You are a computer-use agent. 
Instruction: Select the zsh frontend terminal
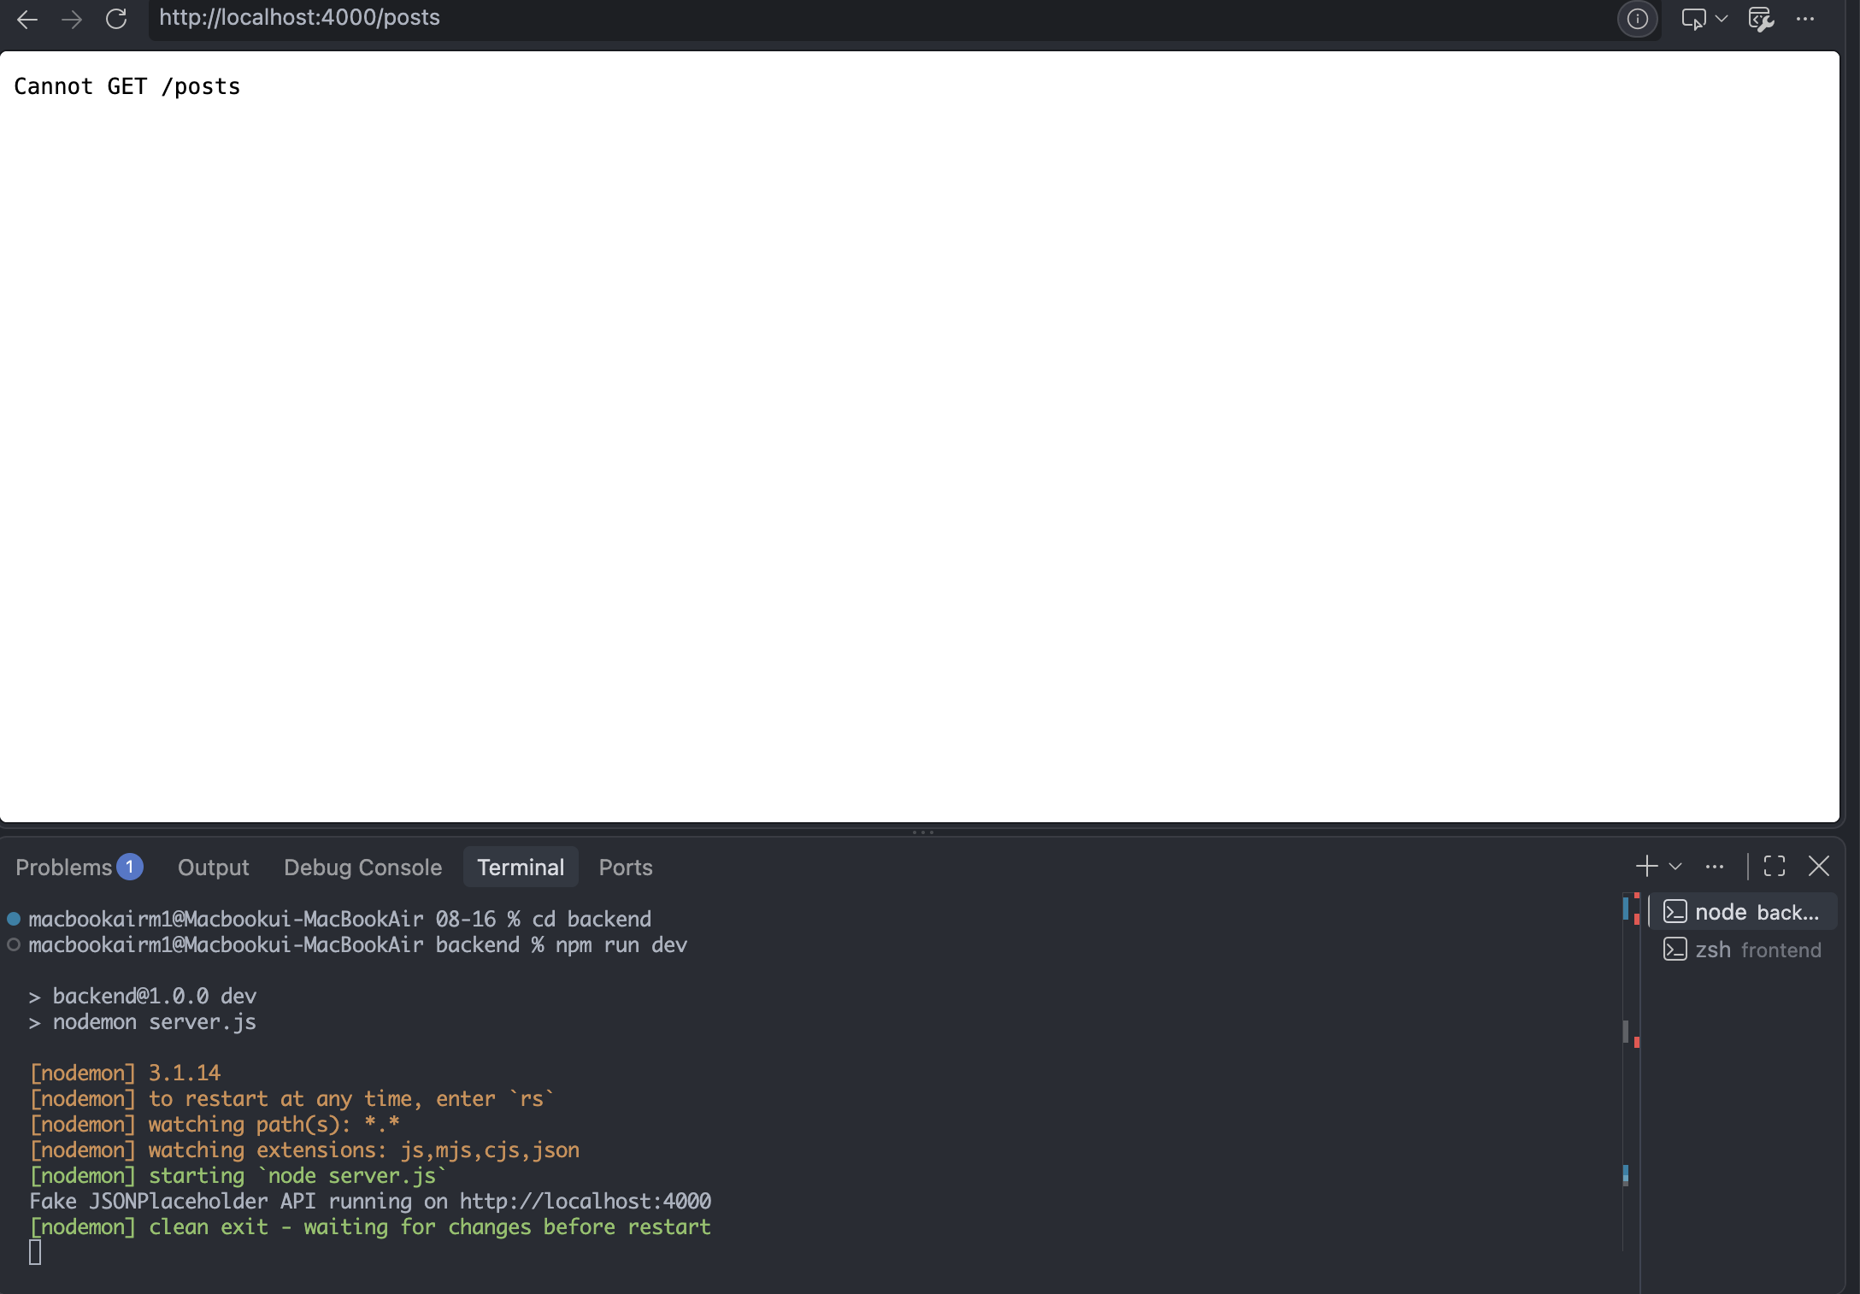pyautogui.click(x=1741, y=950)
